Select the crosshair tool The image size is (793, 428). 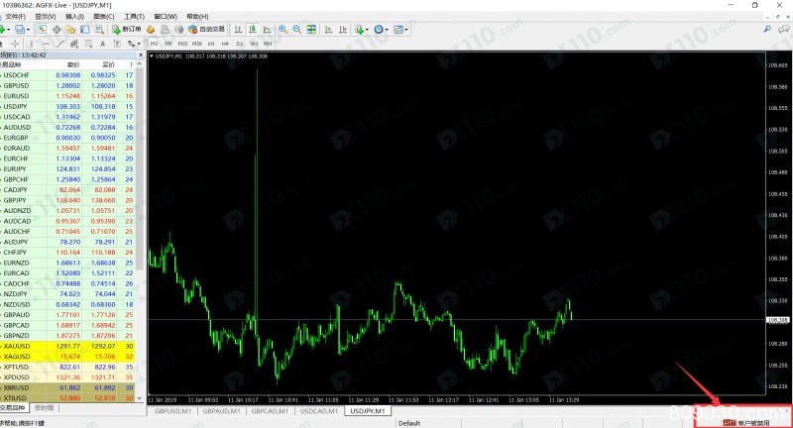(x=15, y=44)
